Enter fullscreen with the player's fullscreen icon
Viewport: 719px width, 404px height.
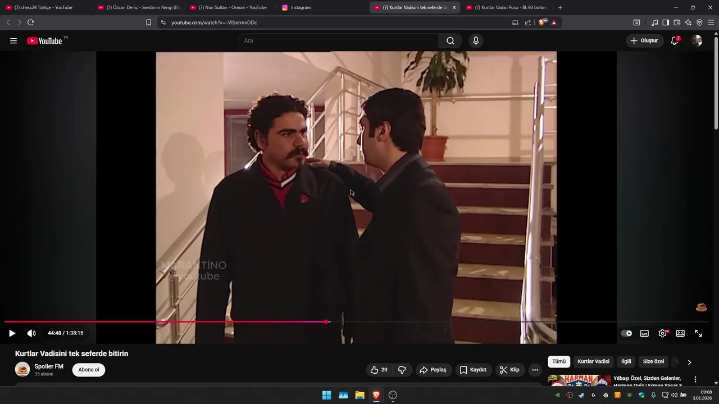pos(698,333)
